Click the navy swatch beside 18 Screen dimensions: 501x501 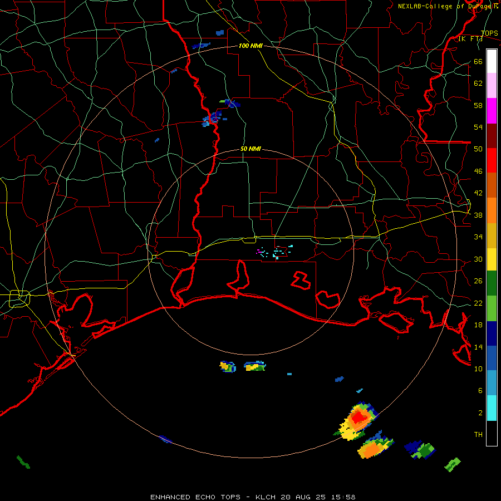coord(492,333)
